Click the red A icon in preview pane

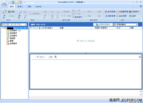pyautogui.click(x=140, y=57)
